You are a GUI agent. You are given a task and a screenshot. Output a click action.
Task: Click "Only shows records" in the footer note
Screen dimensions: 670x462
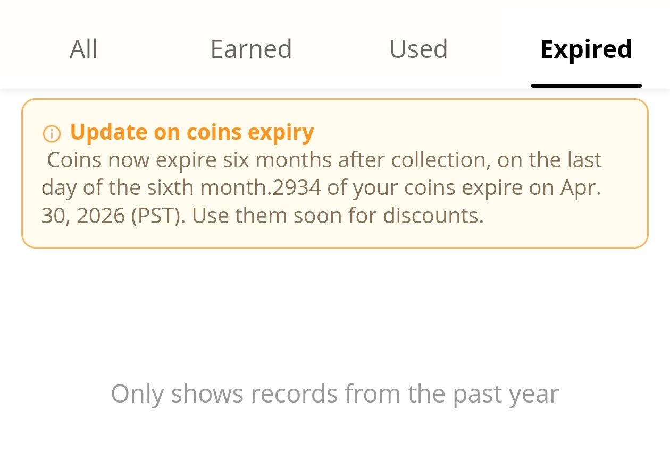click(224, 394)
